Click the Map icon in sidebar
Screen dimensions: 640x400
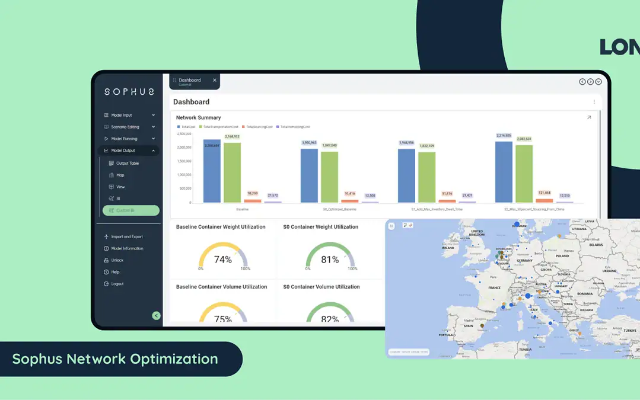(111, 175)
